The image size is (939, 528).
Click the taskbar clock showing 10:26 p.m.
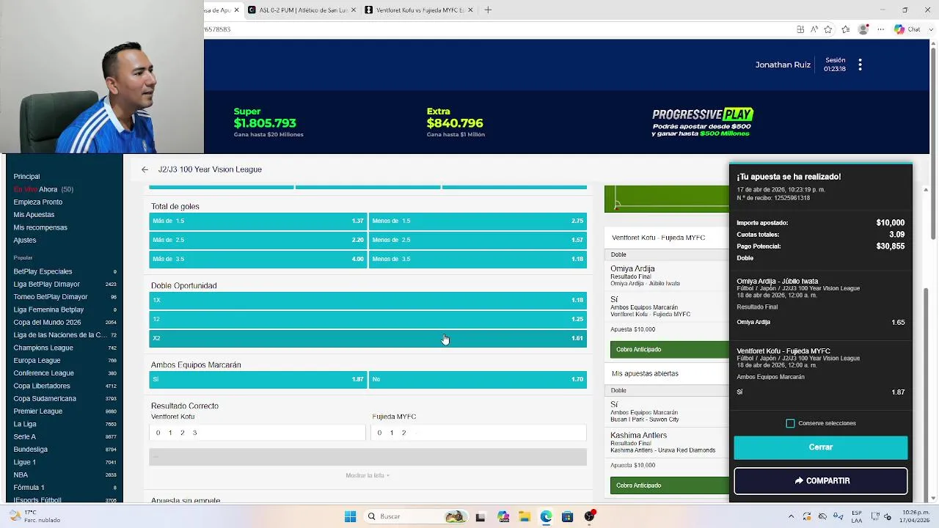click(x=916, y=516)
